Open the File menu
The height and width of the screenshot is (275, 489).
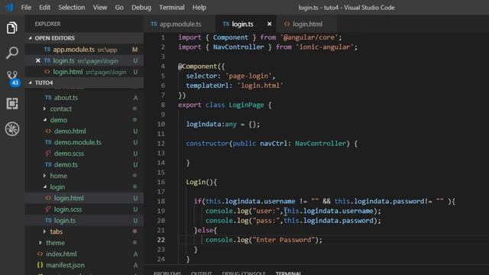point(26,8)
